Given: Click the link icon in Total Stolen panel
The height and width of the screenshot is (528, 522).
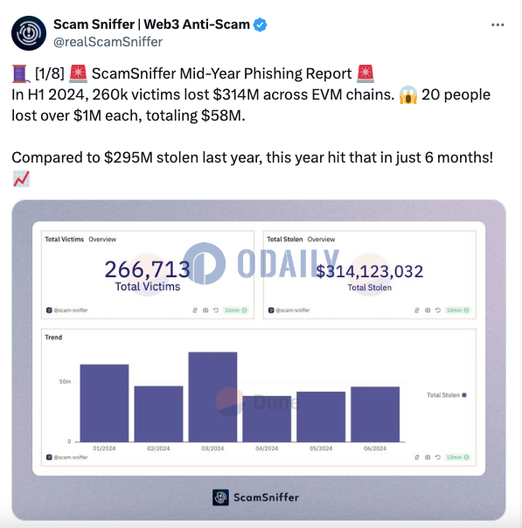Looking at the screenshot, I should (417, 310).
